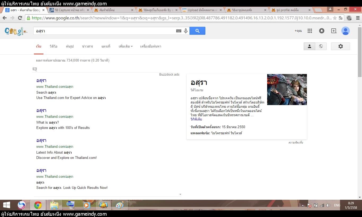The image size is (362, 217).
Task: Close the Google search tab
Action: click(43, 10)
